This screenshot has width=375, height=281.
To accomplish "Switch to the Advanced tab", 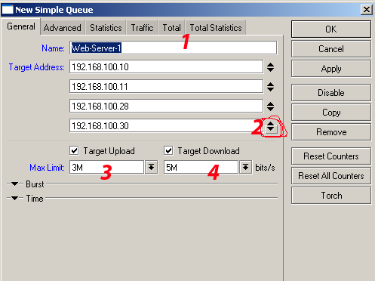I will [62, 27].
